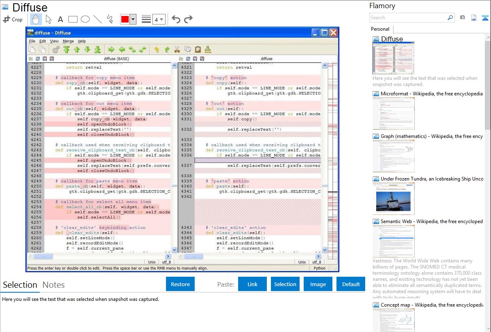Pick the text annotation tool
This screenshot has height=332, width=491.
click(60, 19)
